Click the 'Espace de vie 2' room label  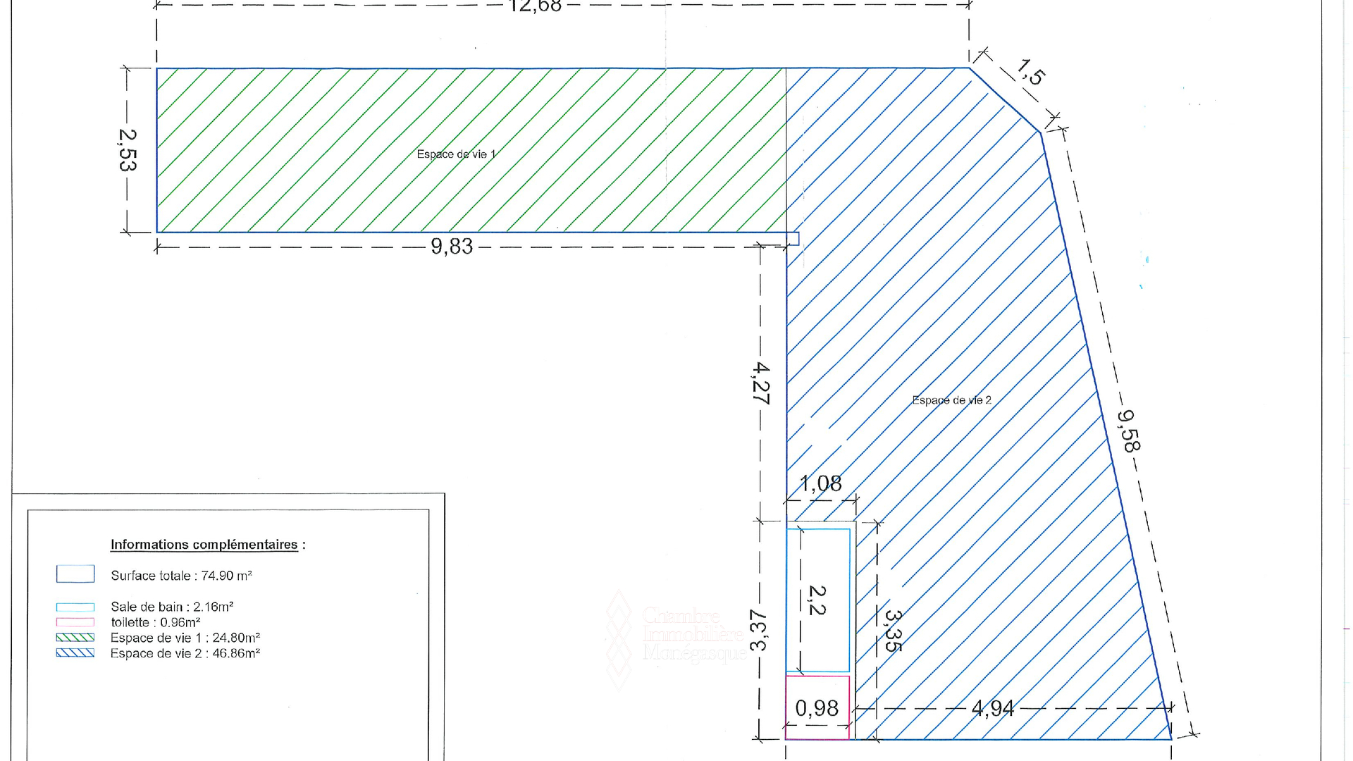[951, 400]
